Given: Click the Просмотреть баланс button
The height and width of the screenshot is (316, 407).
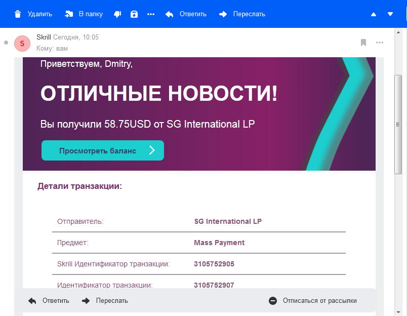Looking at the screenshot, I should (x=103, y=150).
